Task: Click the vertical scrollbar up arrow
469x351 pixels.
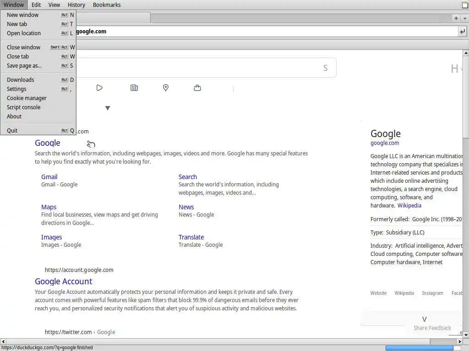Action: pos(466,53)
